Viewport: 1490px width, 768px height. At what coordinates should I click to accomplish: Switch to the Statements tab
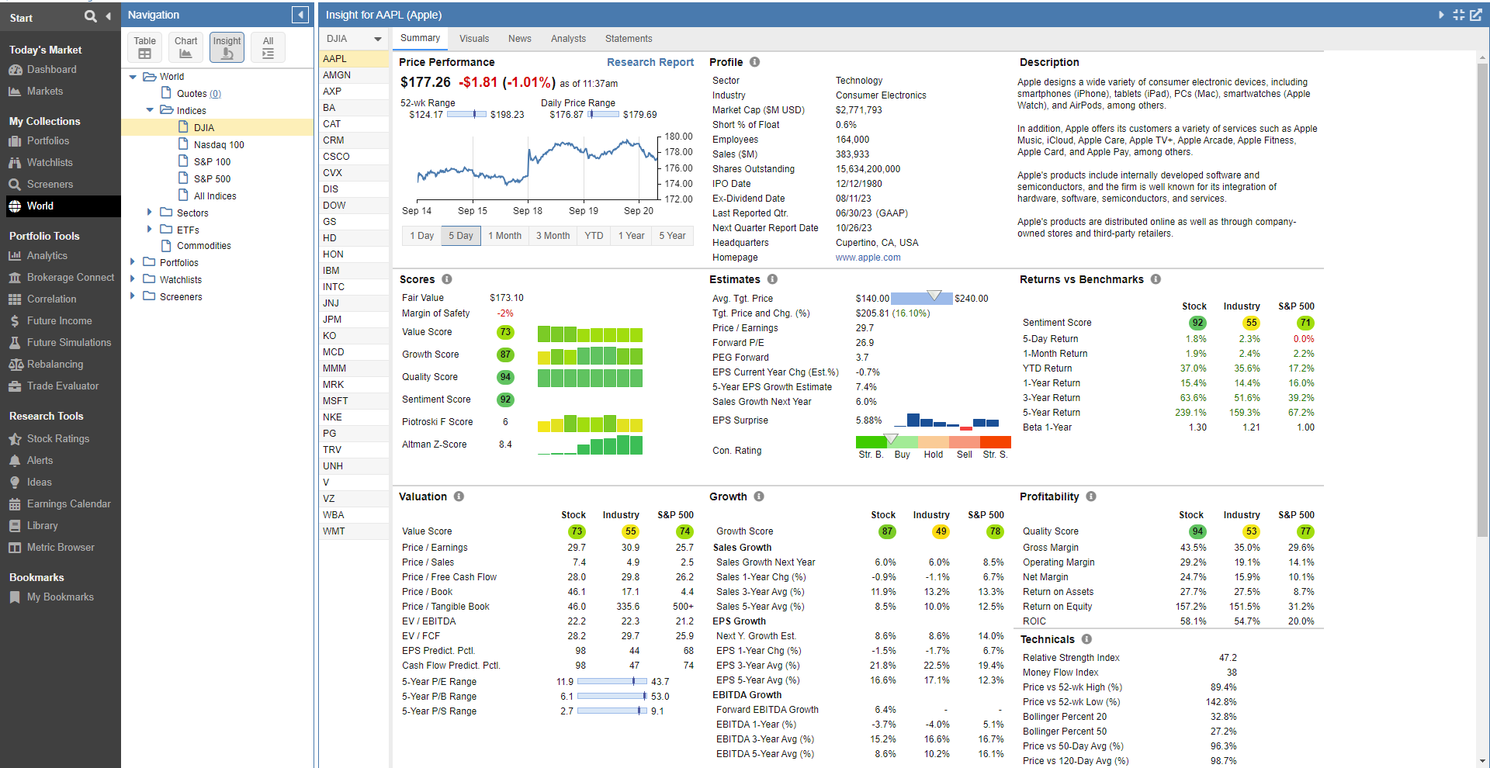[x=629, y=39]
